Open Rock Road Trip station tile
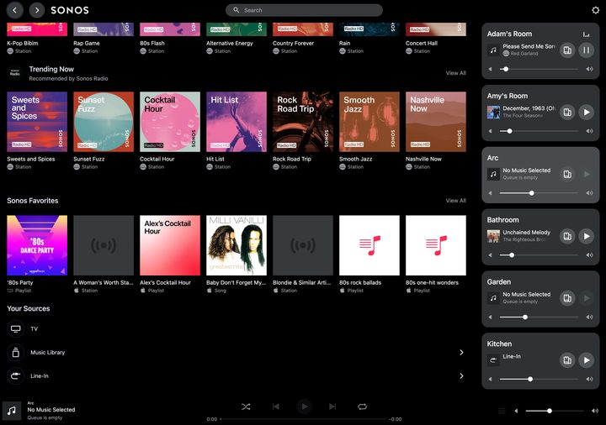 pos(303,122)
